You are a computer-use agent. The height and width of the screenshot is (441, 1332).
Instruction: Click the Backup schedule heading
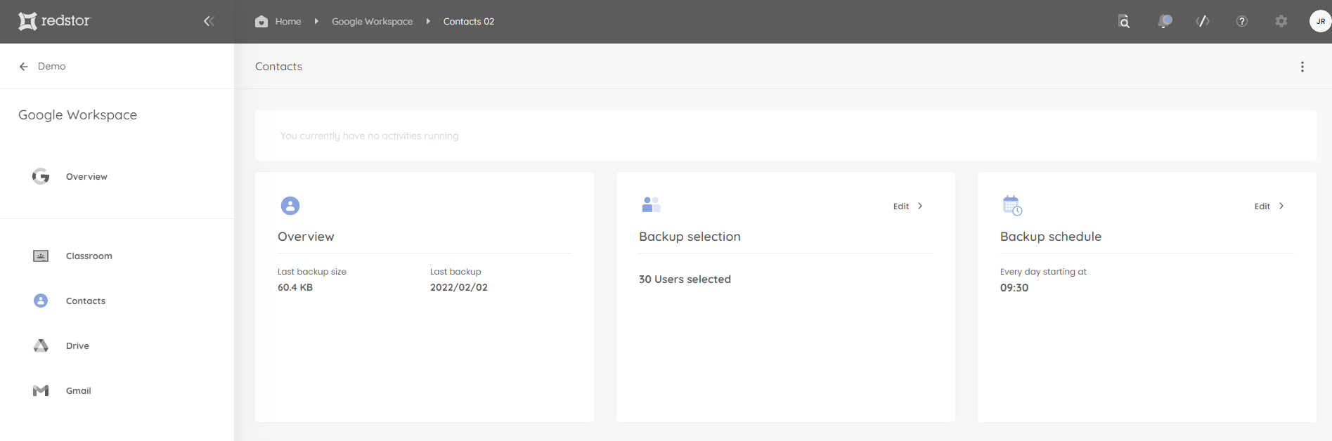[x=1051, y=237]
